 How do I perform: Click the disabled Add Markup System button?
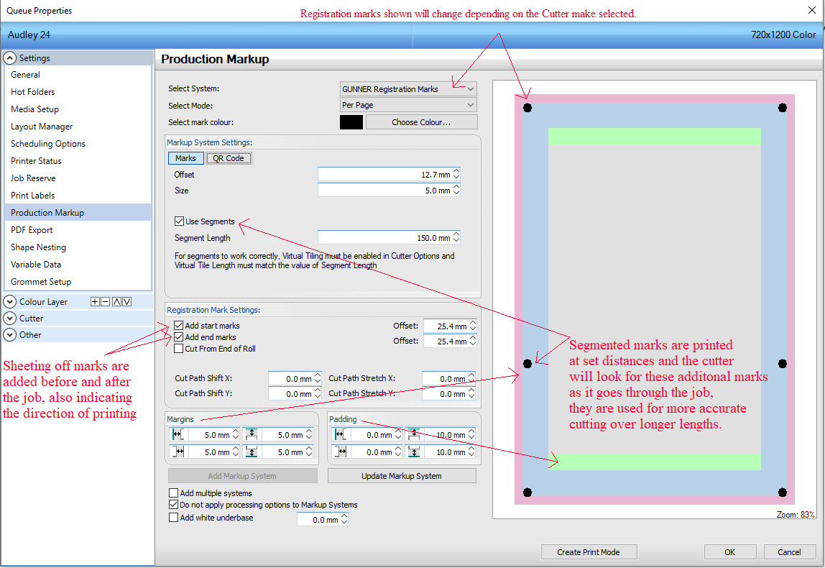243,476
